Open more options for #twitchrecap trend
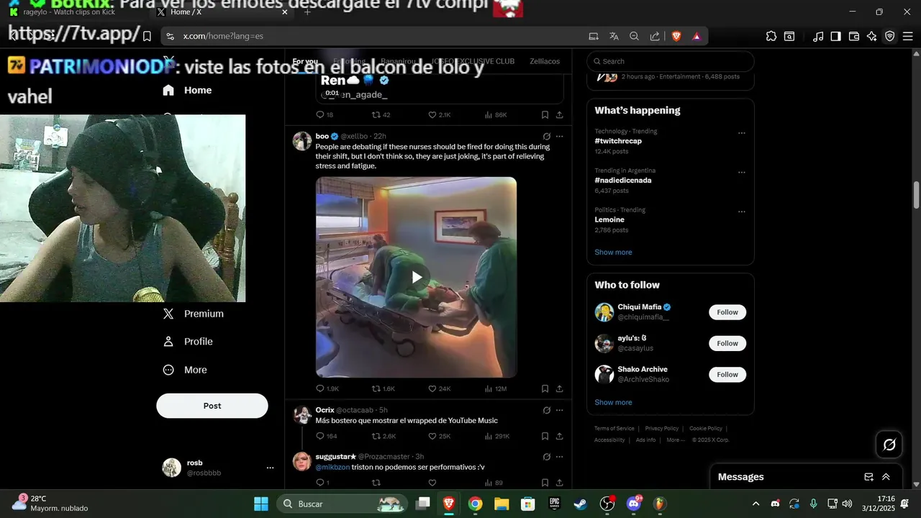The width and height of the screenshot is (921, 518). pyautogui.click(x=742, y=133)
